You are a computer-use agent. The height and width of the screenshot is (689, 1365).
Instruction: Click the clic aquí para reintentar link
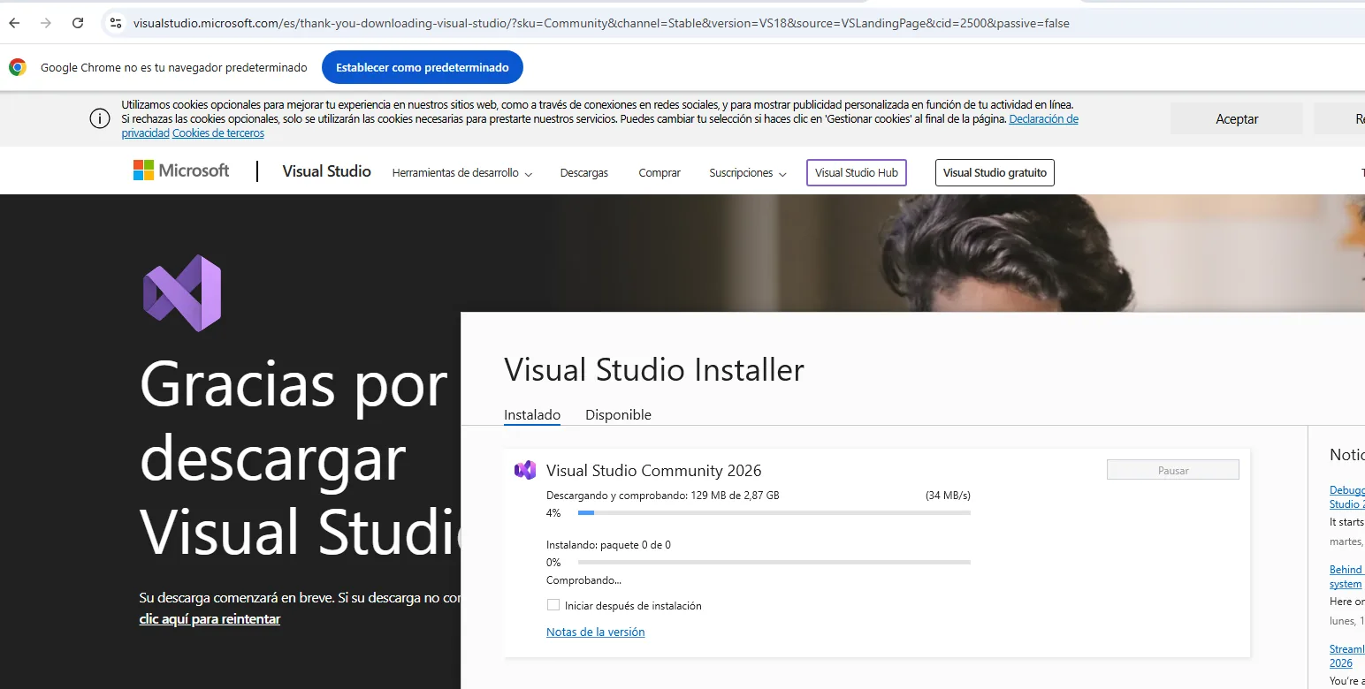tap(210, 619)
